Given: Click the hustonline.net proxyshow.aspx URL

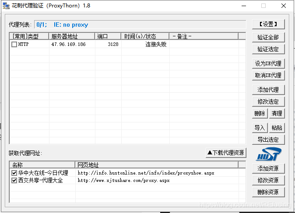Looking at the screenshot, I should pos(146,173).
